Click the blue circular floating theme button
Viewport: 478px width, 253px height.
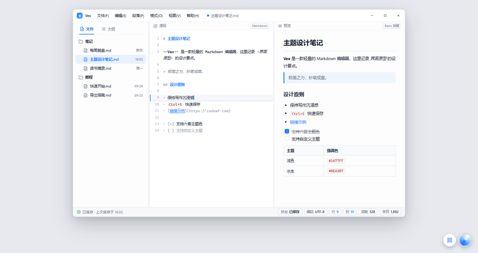pyautogui.click(x=465, y=240)
